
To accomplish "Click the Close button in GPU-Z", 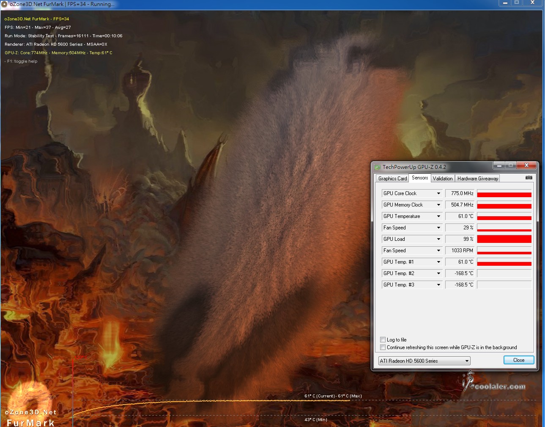I will (519, 360).
